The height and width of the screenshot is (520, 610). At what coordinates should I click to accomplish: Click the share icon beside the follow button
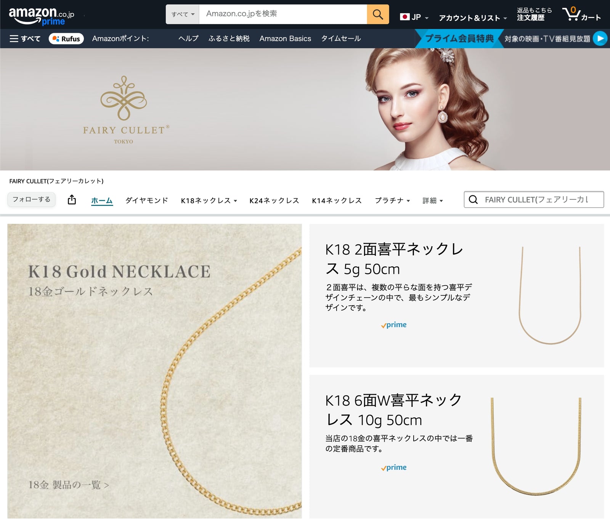coord(72,199)
